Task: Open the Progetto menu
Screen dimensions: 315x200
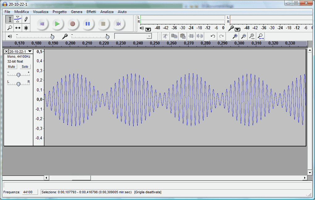Action: (x=60, y=12)
